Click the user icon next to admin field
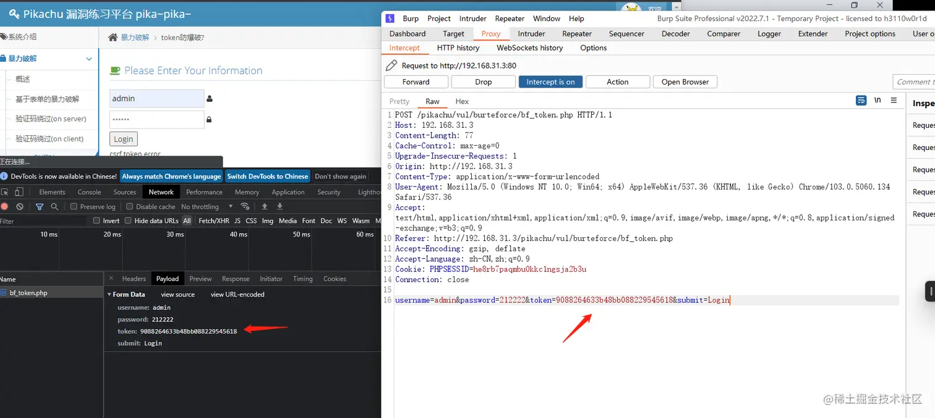This screenshot has height=418, width=935. click(x=209, y=99)
